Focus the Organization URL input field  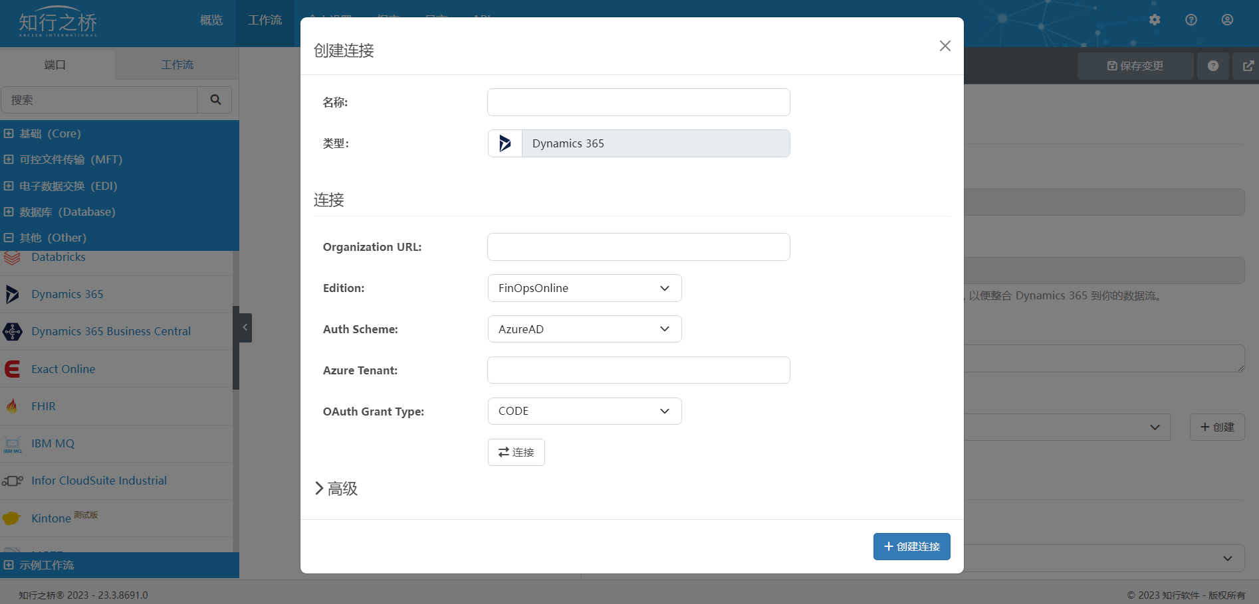[x=639, y=247]
